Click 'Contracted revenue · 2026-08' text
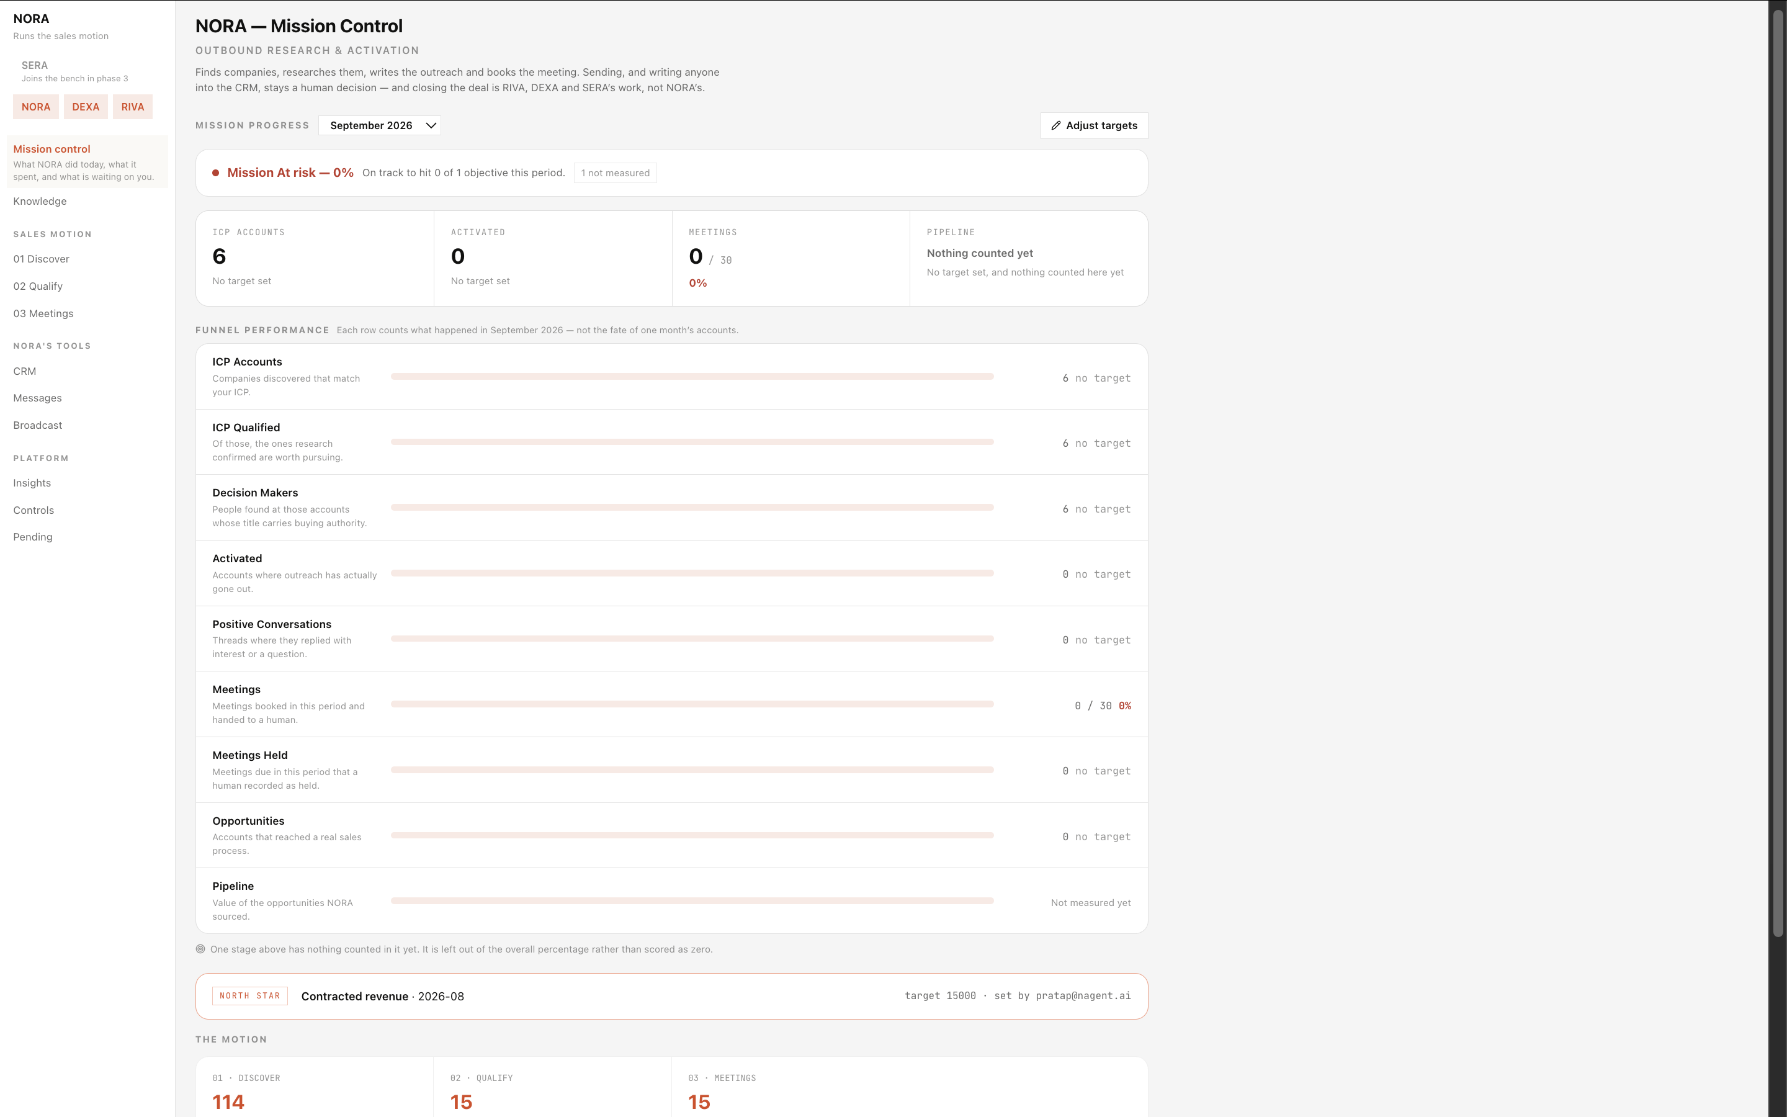 pyautogui.click(x=382, y=996)
